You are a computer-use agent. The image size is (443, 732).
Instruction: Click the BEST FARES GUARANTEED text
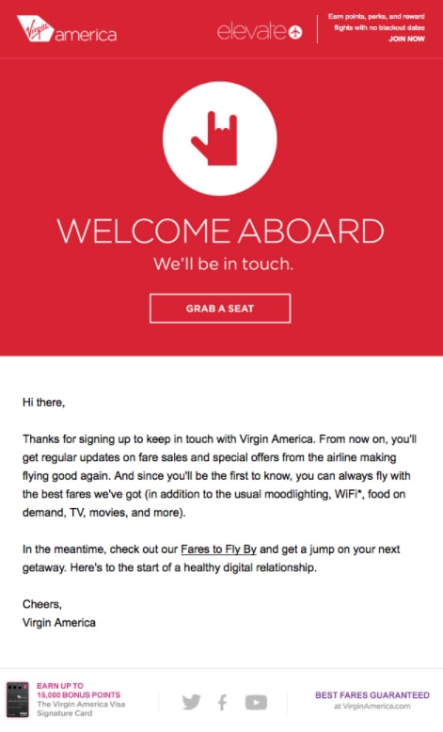pos(372,695)
